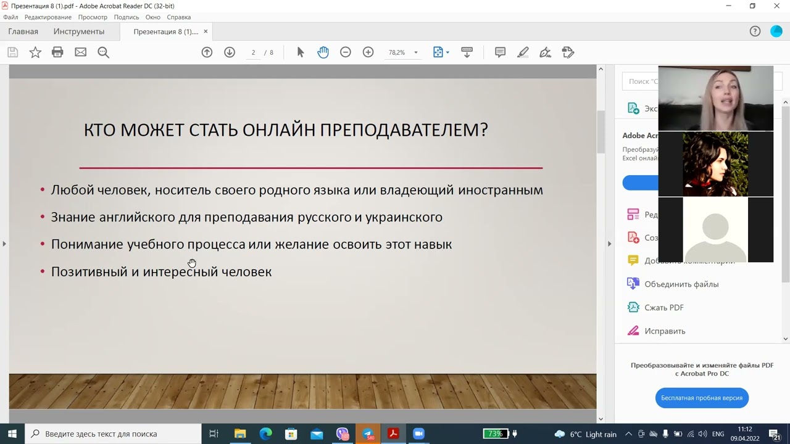Image resolution: width=790 pixels, height=444 pixels.
Task: Go to previous page up arrow
Action: (207, 52)
